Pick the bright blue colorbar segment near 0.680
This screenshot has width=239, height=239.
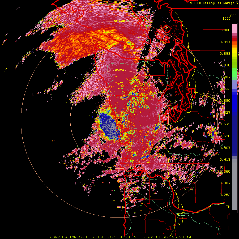point(234,101)
